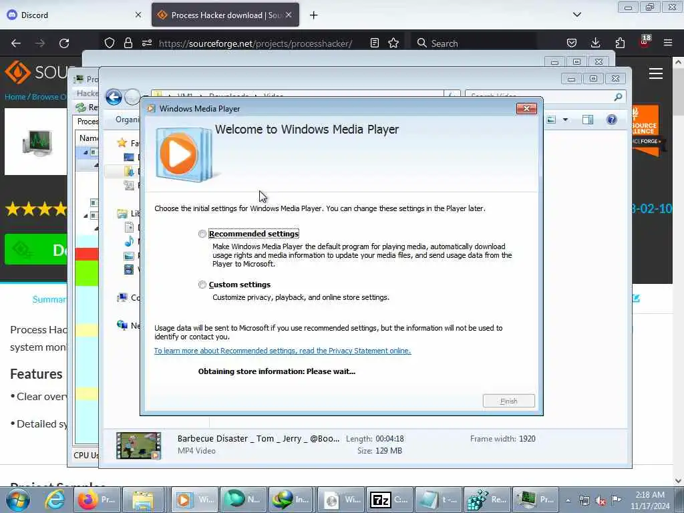684x513 pixels.
Task: Open the Firefox application hamburger menu
Action: tap(668, 43)
